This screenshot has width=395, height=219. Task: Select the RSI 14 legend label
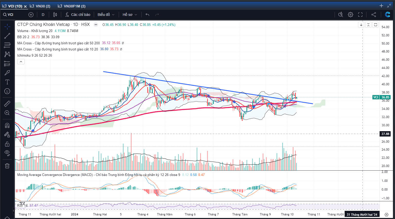pos(22,205)
